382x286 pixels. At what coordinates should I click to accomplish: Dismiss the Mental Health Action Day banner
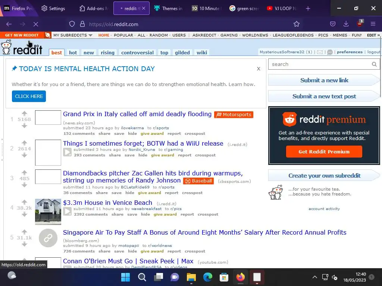point(259,69)
